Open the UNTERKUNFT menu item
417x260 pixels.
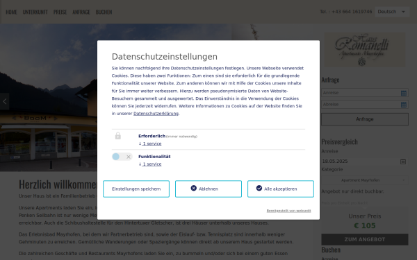click(x=35, y=12)
